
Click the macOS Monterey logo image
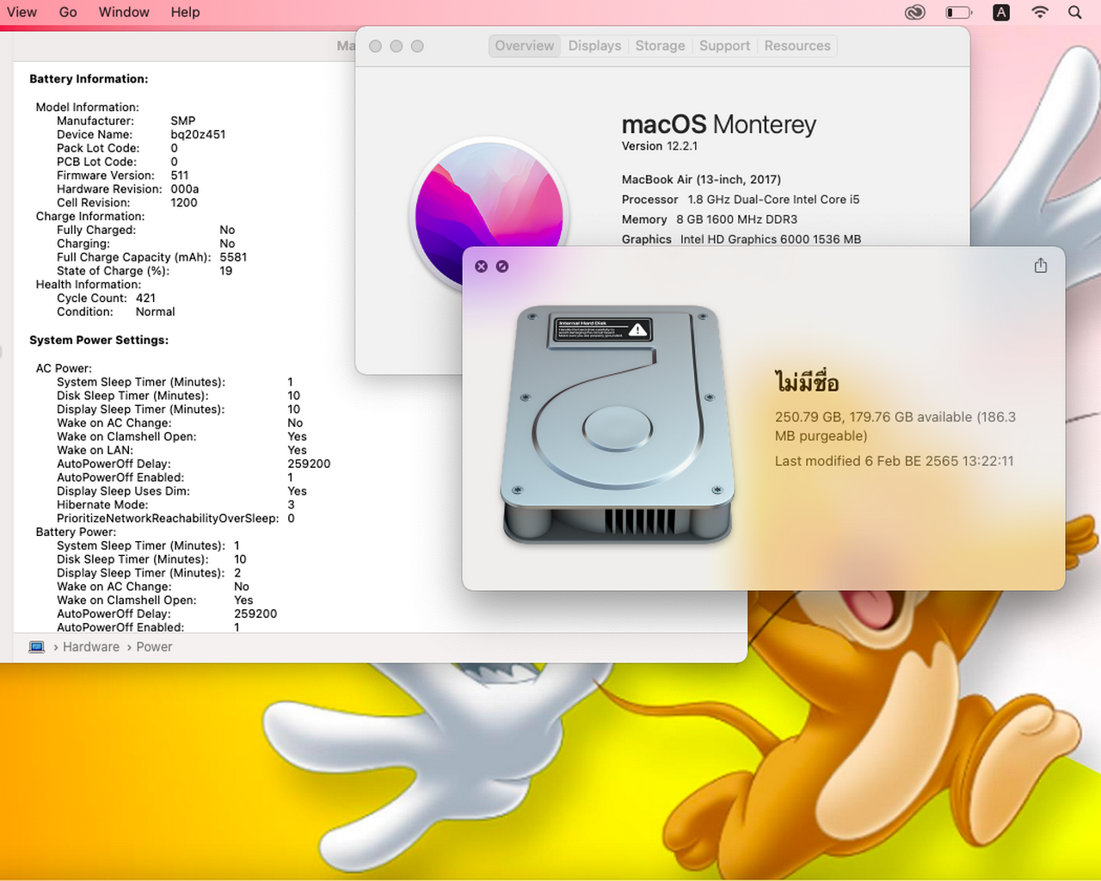[x=489, y=215]
